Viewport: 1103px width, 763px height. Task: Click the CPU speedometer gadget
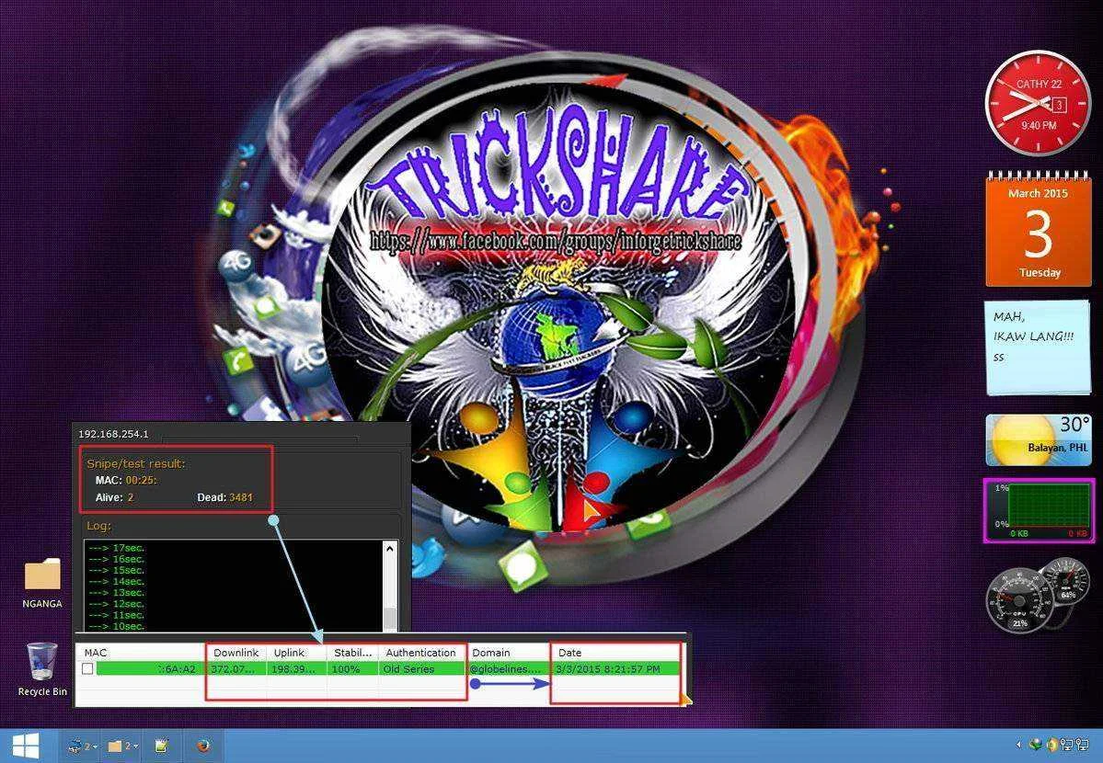click(x=1019, y=602)
